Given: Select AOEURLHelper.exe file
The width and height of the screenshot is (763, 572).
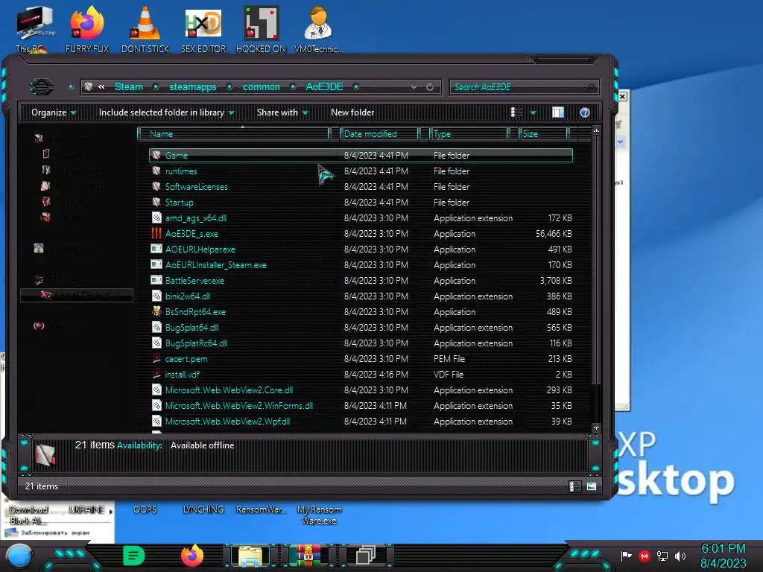Looking at the screenshot, I should tap(361, 249).
